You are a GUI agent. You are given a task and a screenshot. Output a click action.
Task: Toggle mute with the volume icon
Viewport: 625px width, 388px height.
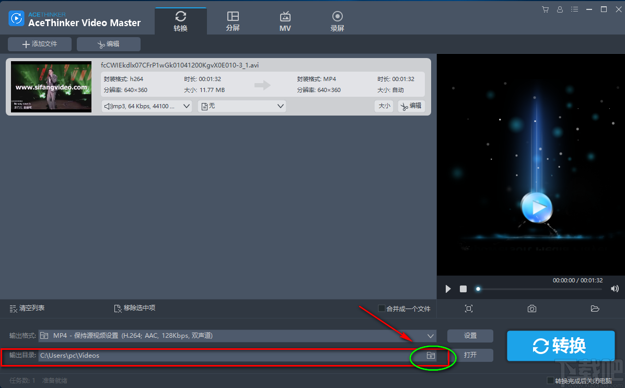(615, 288)
